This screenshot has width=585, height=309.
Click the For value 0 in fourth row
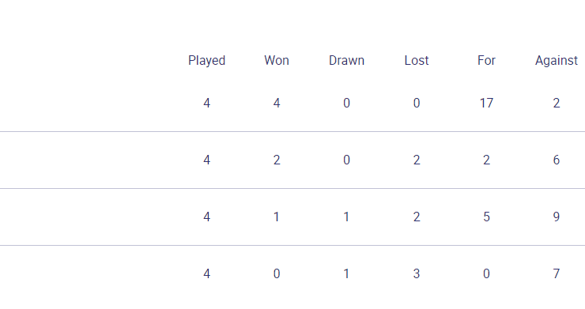click(x=486, y=274)
